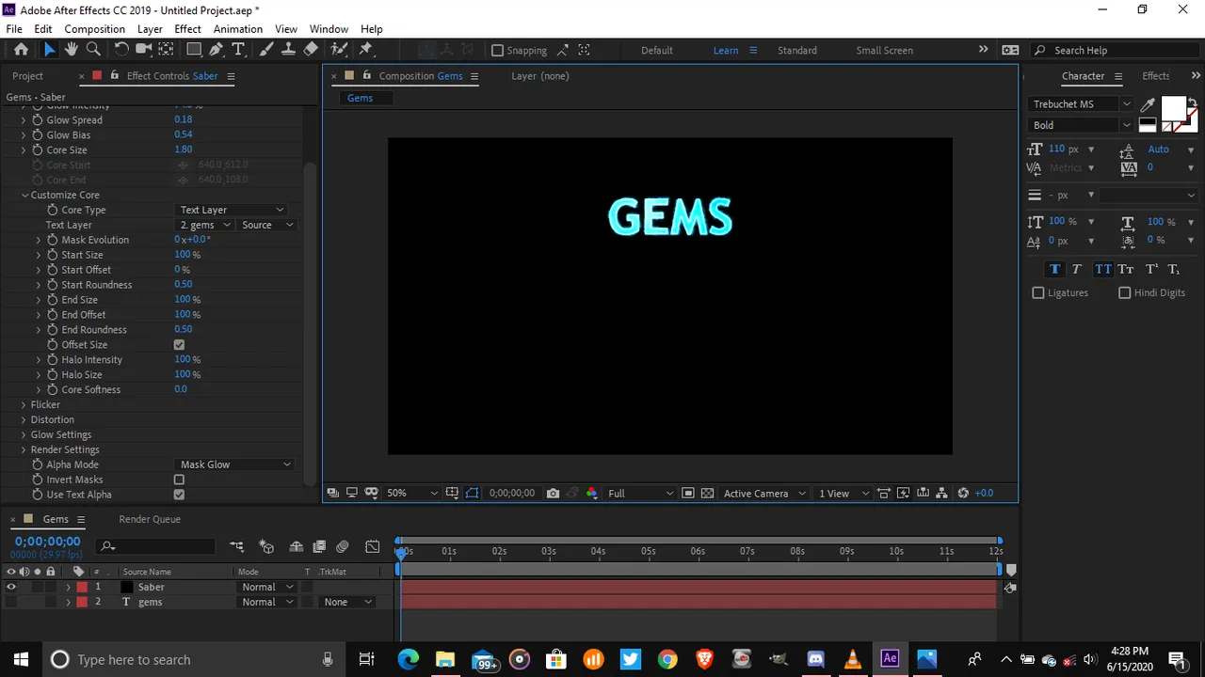Image resolution: width=1205 pixels, height=677 pixels.
Task: Toggle Faux Bold in Character panel
Action: 1054,269
